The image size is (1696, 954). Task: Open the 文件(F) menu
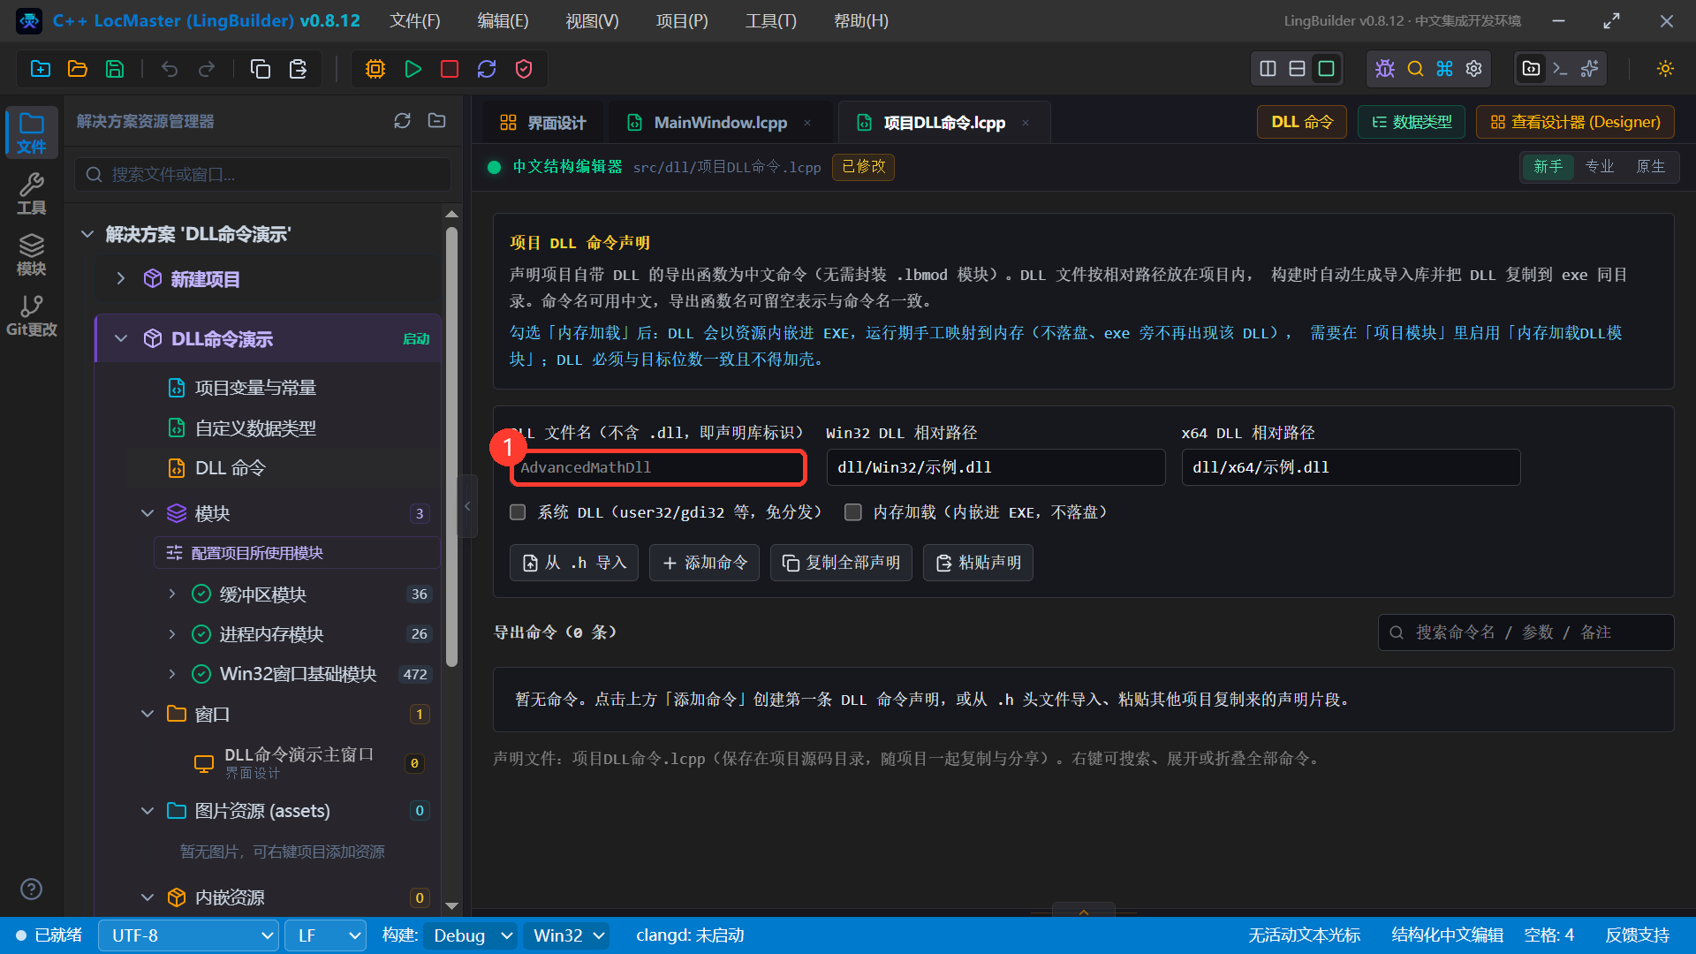click(x=415, y=20)
